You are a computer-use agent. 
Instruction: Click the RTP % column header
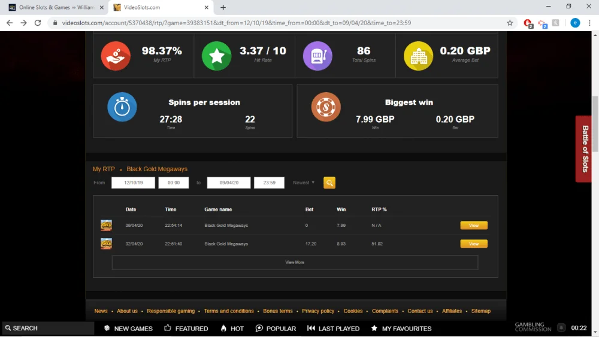[379, 209]
